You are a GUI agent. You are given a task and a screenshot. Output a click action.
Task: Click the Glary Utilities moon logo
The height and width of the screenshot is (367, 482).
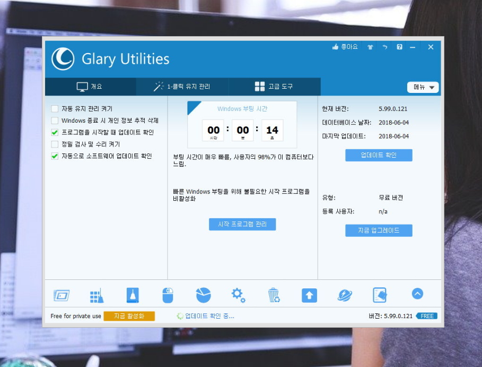pyautogui.click(x=63, y=58)
